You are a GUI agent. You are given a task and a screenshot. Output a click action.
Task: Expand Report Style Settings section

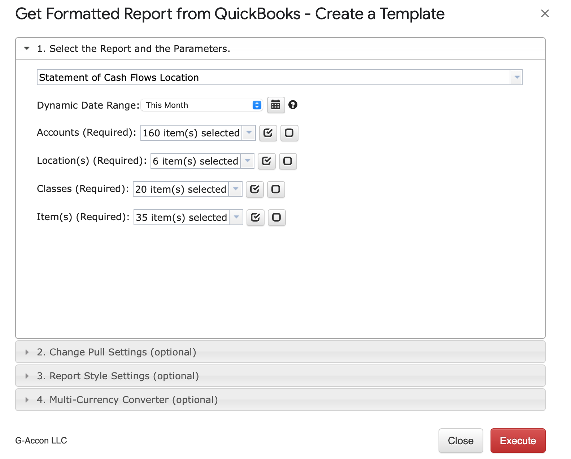(x=118, y=376)
